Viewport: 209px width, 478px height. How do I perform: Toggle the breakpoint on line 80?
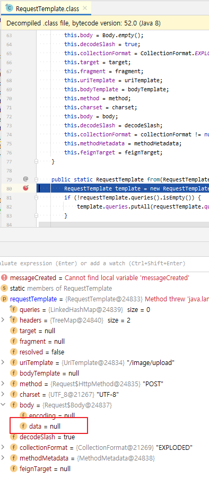25,188
